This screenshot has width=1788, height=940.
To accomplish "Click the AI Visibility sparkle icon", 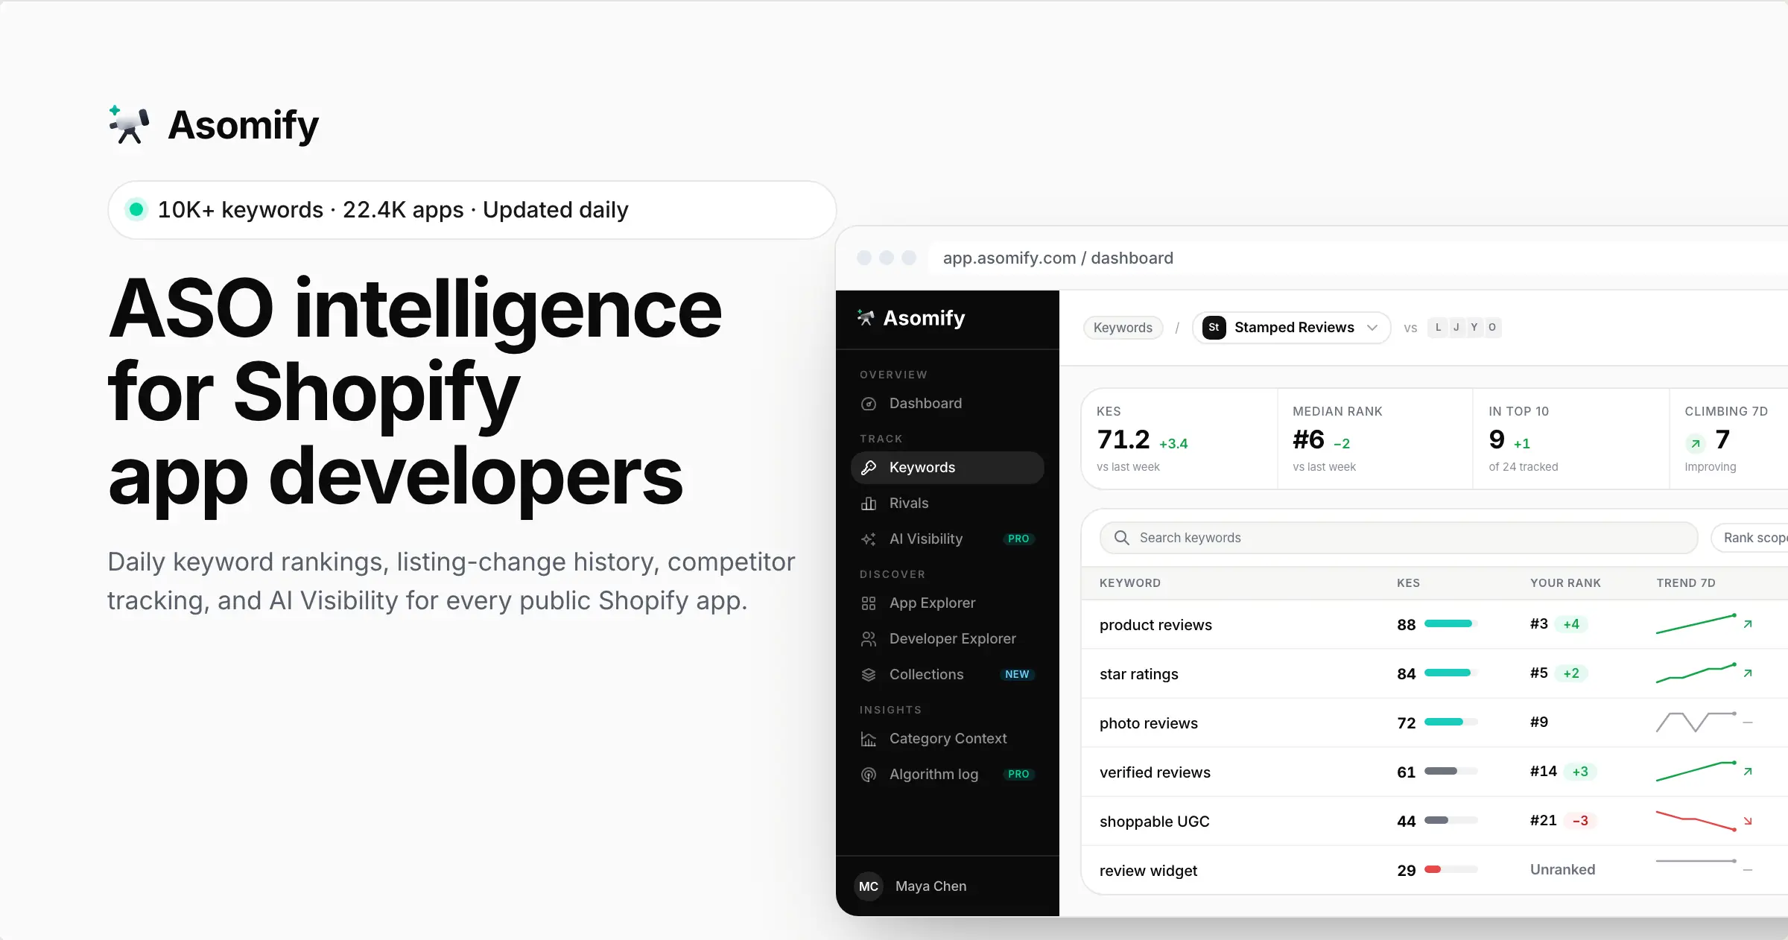I will click(x=869, y=539).
